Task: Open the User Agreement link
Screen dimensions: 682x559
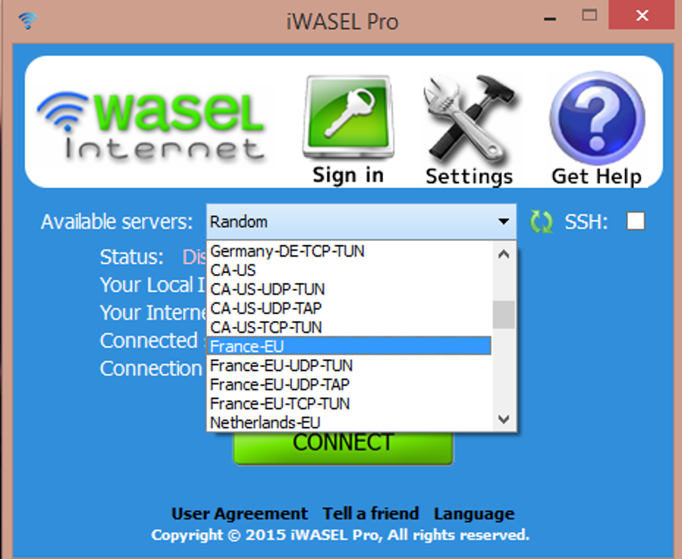Action: 239,514
